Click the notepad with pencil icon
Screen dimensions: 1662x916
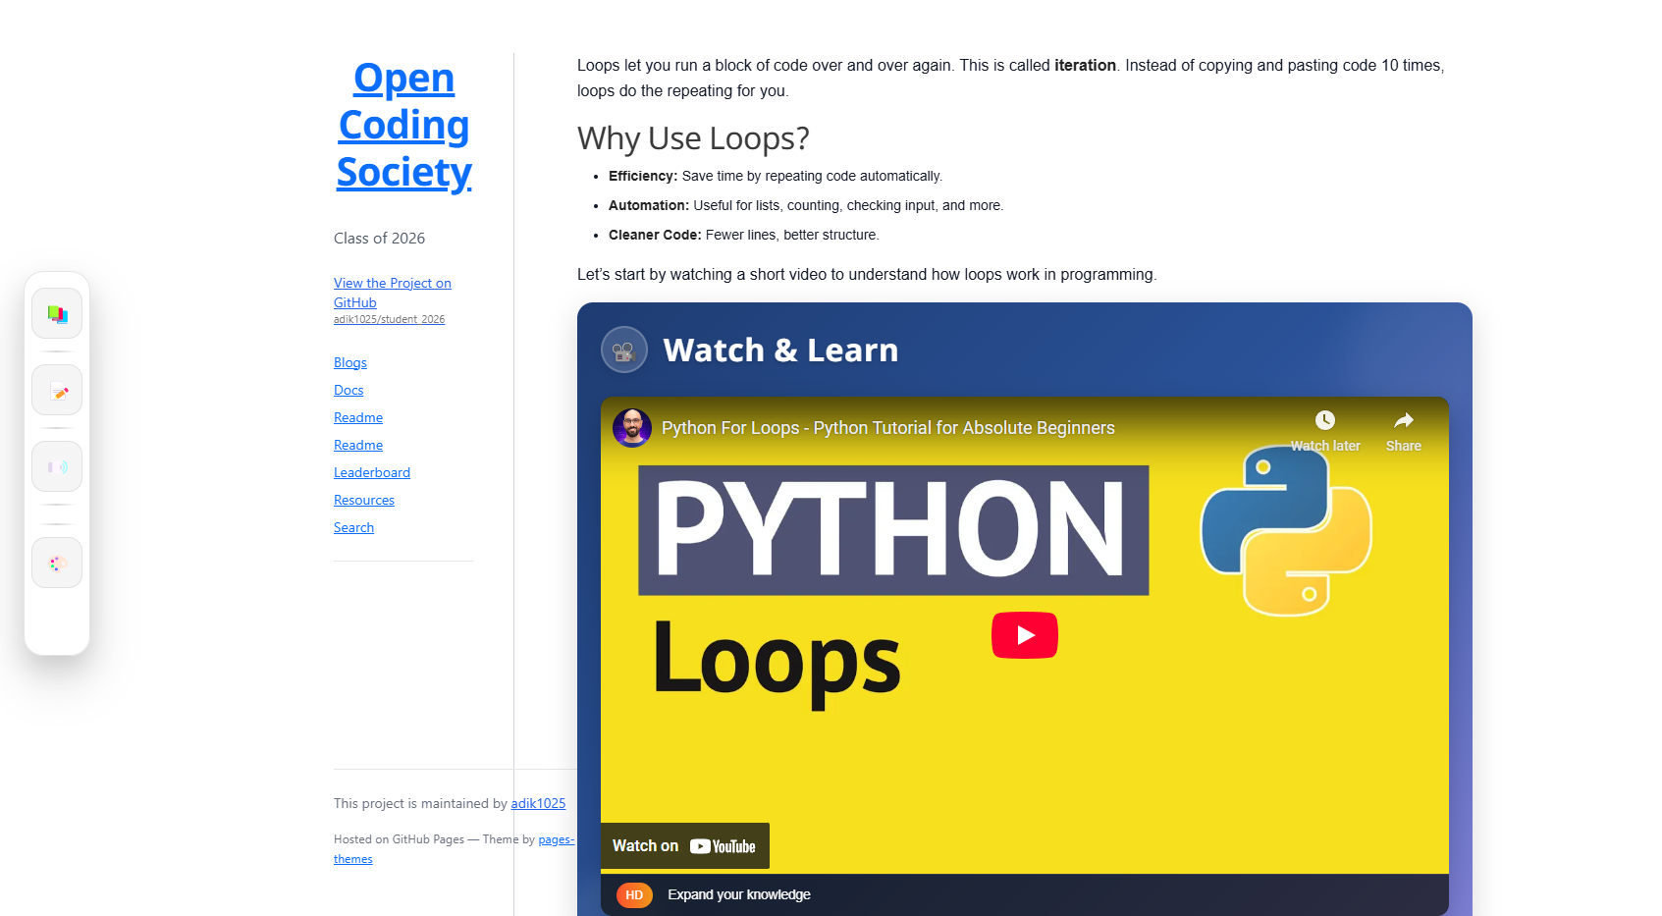tap(57, 391)
